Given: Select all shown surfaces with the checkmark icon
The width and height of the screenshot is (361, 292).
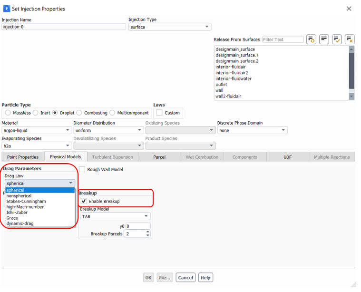Looking at the screenshot, I should [337, 39].
